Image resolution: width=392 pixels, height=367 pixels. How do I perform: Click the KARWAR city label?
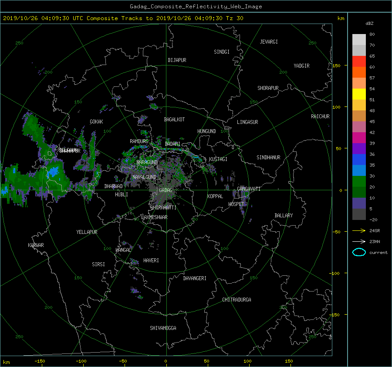point(36,245)
